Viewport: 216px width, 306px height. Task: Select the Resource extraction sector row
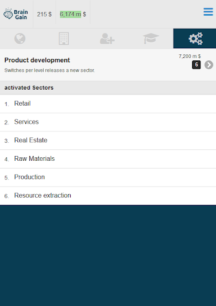pyautogui.click(x=108, y=195)
